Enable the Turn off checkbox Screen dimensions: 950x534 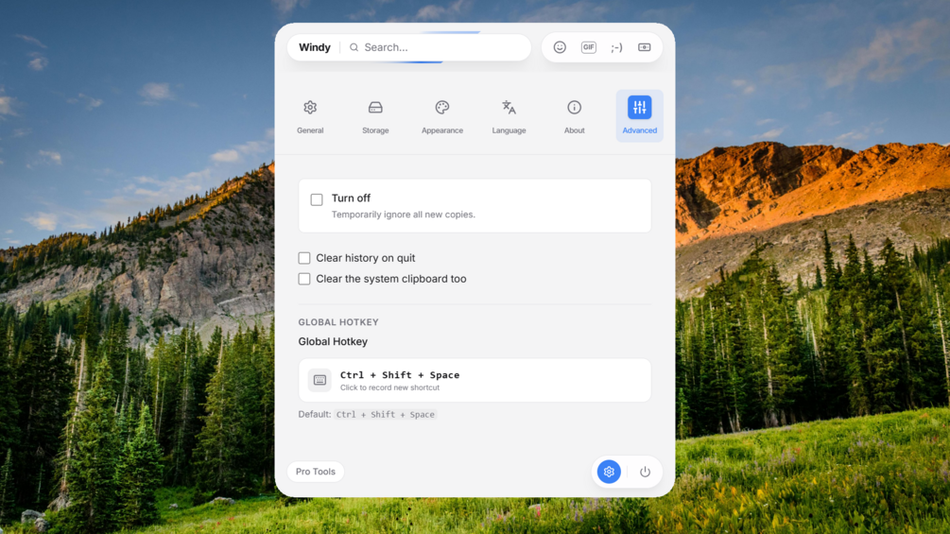(x=317, y=199)
